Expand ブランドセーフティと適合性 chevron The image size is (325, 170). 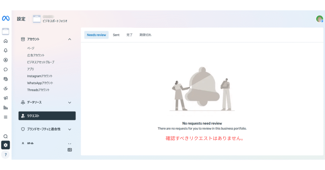tap(70, 129)
